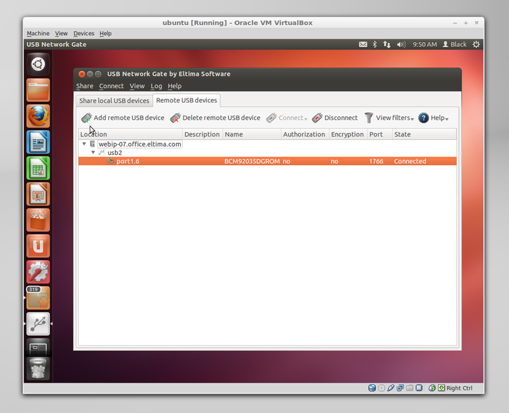Open the Connect dropdown in toolbar

[x=287, y=118]
